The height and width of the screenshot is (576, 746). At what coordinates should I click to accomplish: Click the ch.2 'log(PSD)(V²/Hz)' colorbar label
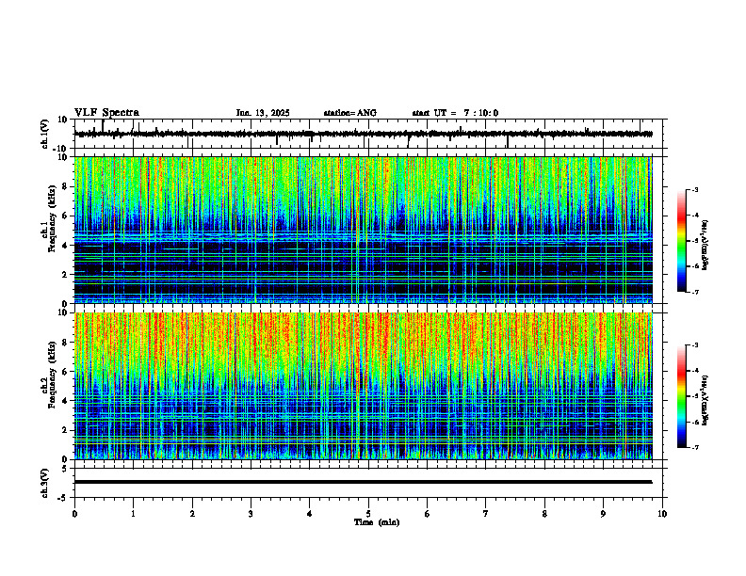[x=705, y=400]
